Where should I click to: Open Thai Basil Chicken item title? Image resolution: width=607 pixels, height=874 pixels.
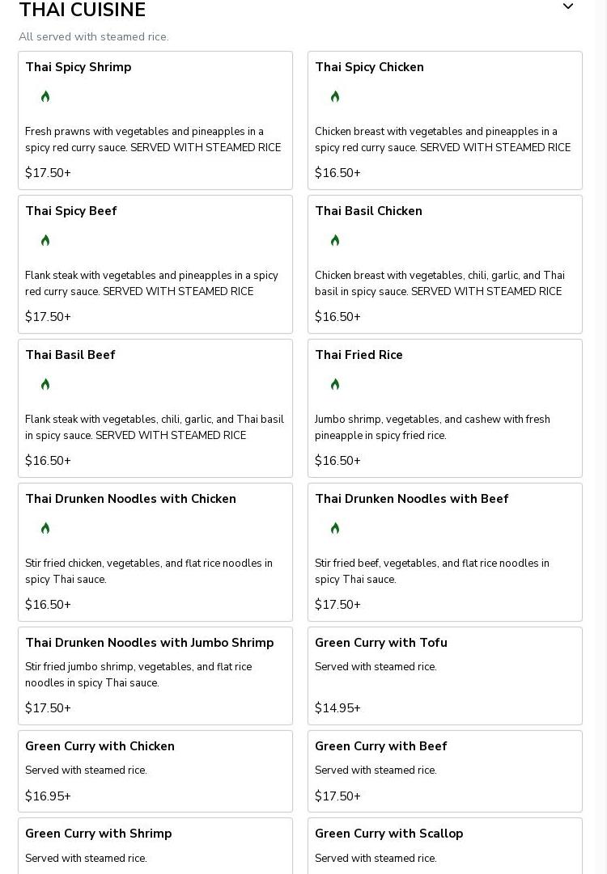click(x=368, y=211)
